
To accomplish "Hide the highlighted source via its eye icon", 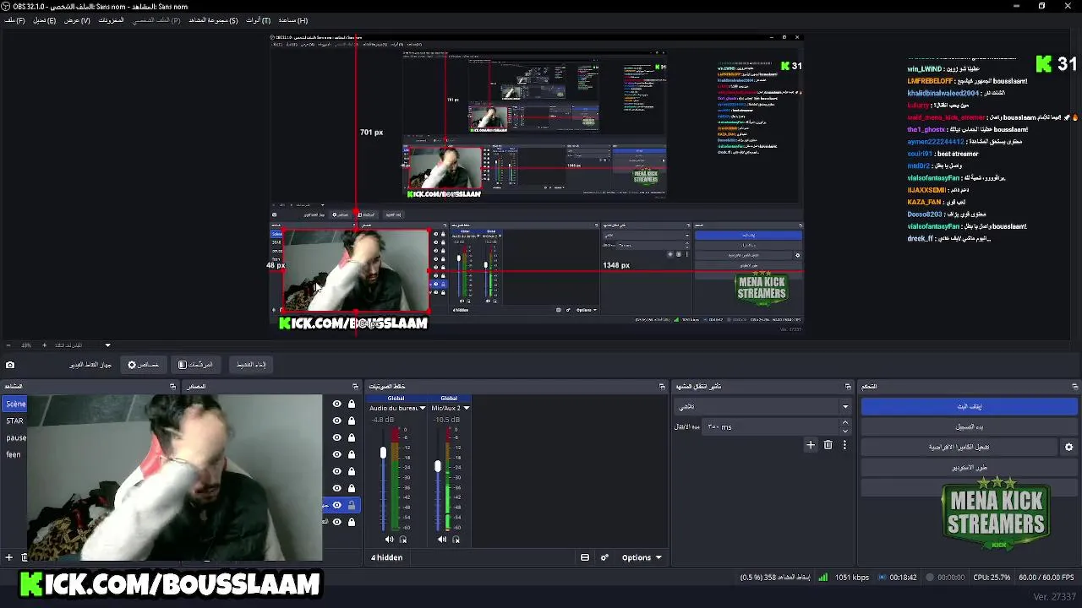I will click(337, 505).
